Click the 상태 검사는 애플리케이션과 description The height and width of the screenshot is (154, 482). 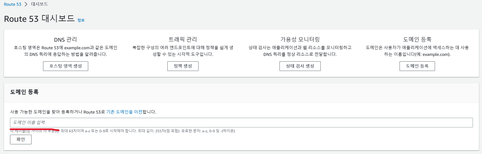300,51
